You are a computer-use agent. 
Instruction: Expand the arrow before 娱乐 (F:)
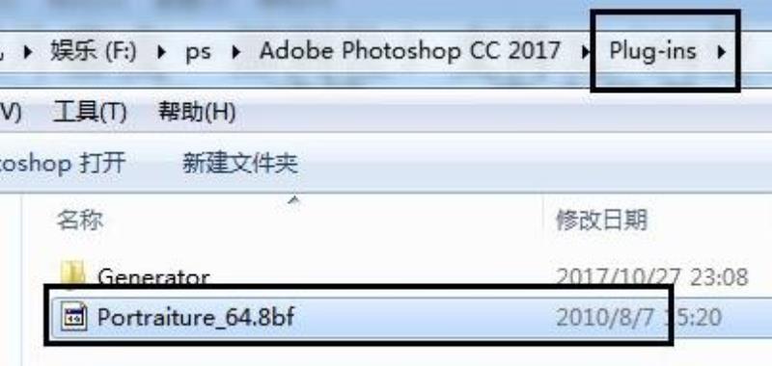click(x=28, y=52)
